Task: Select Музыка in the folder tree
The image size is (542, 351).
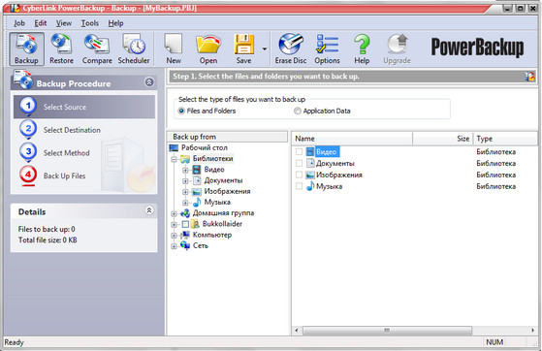Action: (x=217, y=202)
